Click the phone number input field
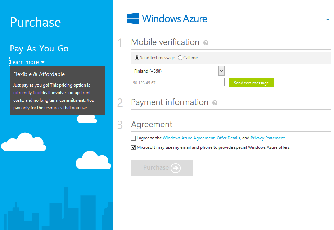 [x=178, y=82]
